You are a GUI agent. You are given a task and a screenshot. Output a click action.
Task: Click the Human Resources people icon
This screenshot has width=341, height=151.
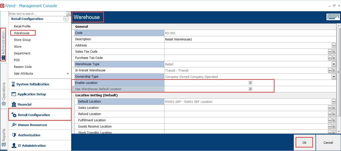coord(14,125)
